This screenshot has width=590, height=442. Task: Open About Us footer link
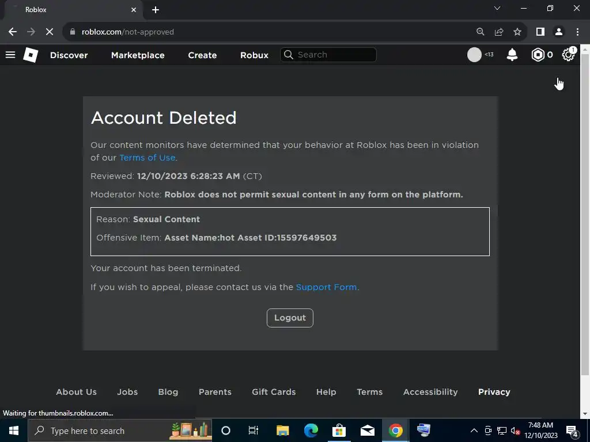77,391
